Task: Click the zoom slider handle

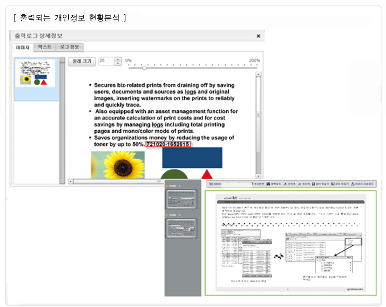Action: tap(144, 67)
